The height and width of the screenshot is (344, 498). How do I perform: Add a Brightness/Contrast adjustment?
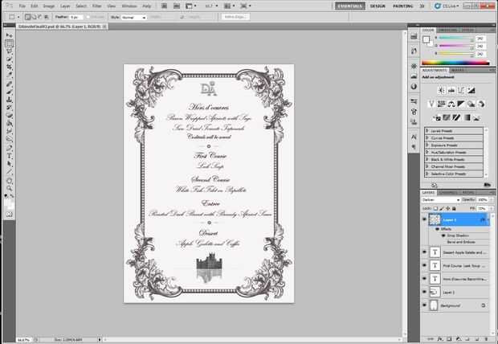(x=441, y=91)
